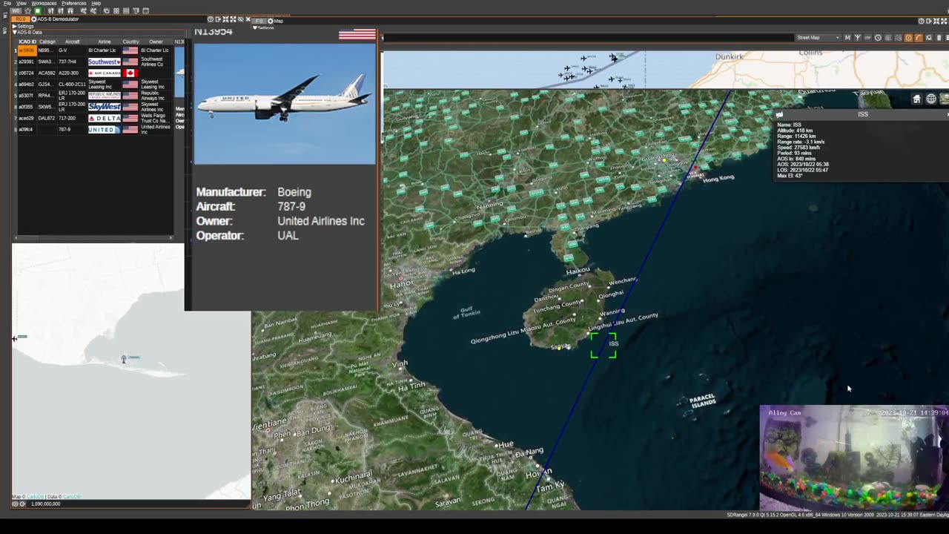Viewport: 949px width, 534px height.
Task: Toggle the antenna beacons icon
Action: click(858, 37)
